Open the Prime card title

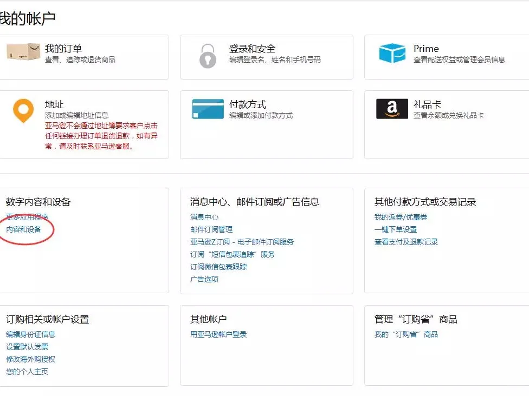(x=426, y=49)
